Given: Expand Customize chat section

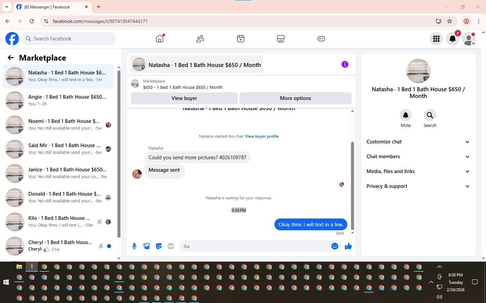Looking at the screenshot, I should (x=418, y=142).
